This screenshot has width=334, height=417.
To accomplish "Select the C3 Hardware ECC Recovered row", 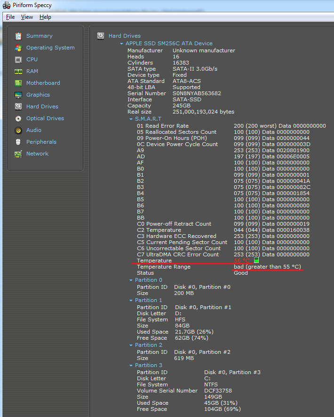I will pos(223,236).
